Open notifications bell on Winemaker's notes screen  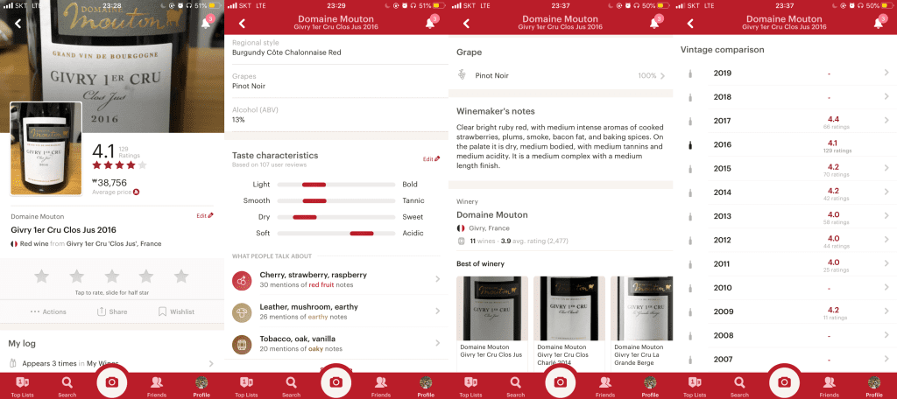click(654, 23)
